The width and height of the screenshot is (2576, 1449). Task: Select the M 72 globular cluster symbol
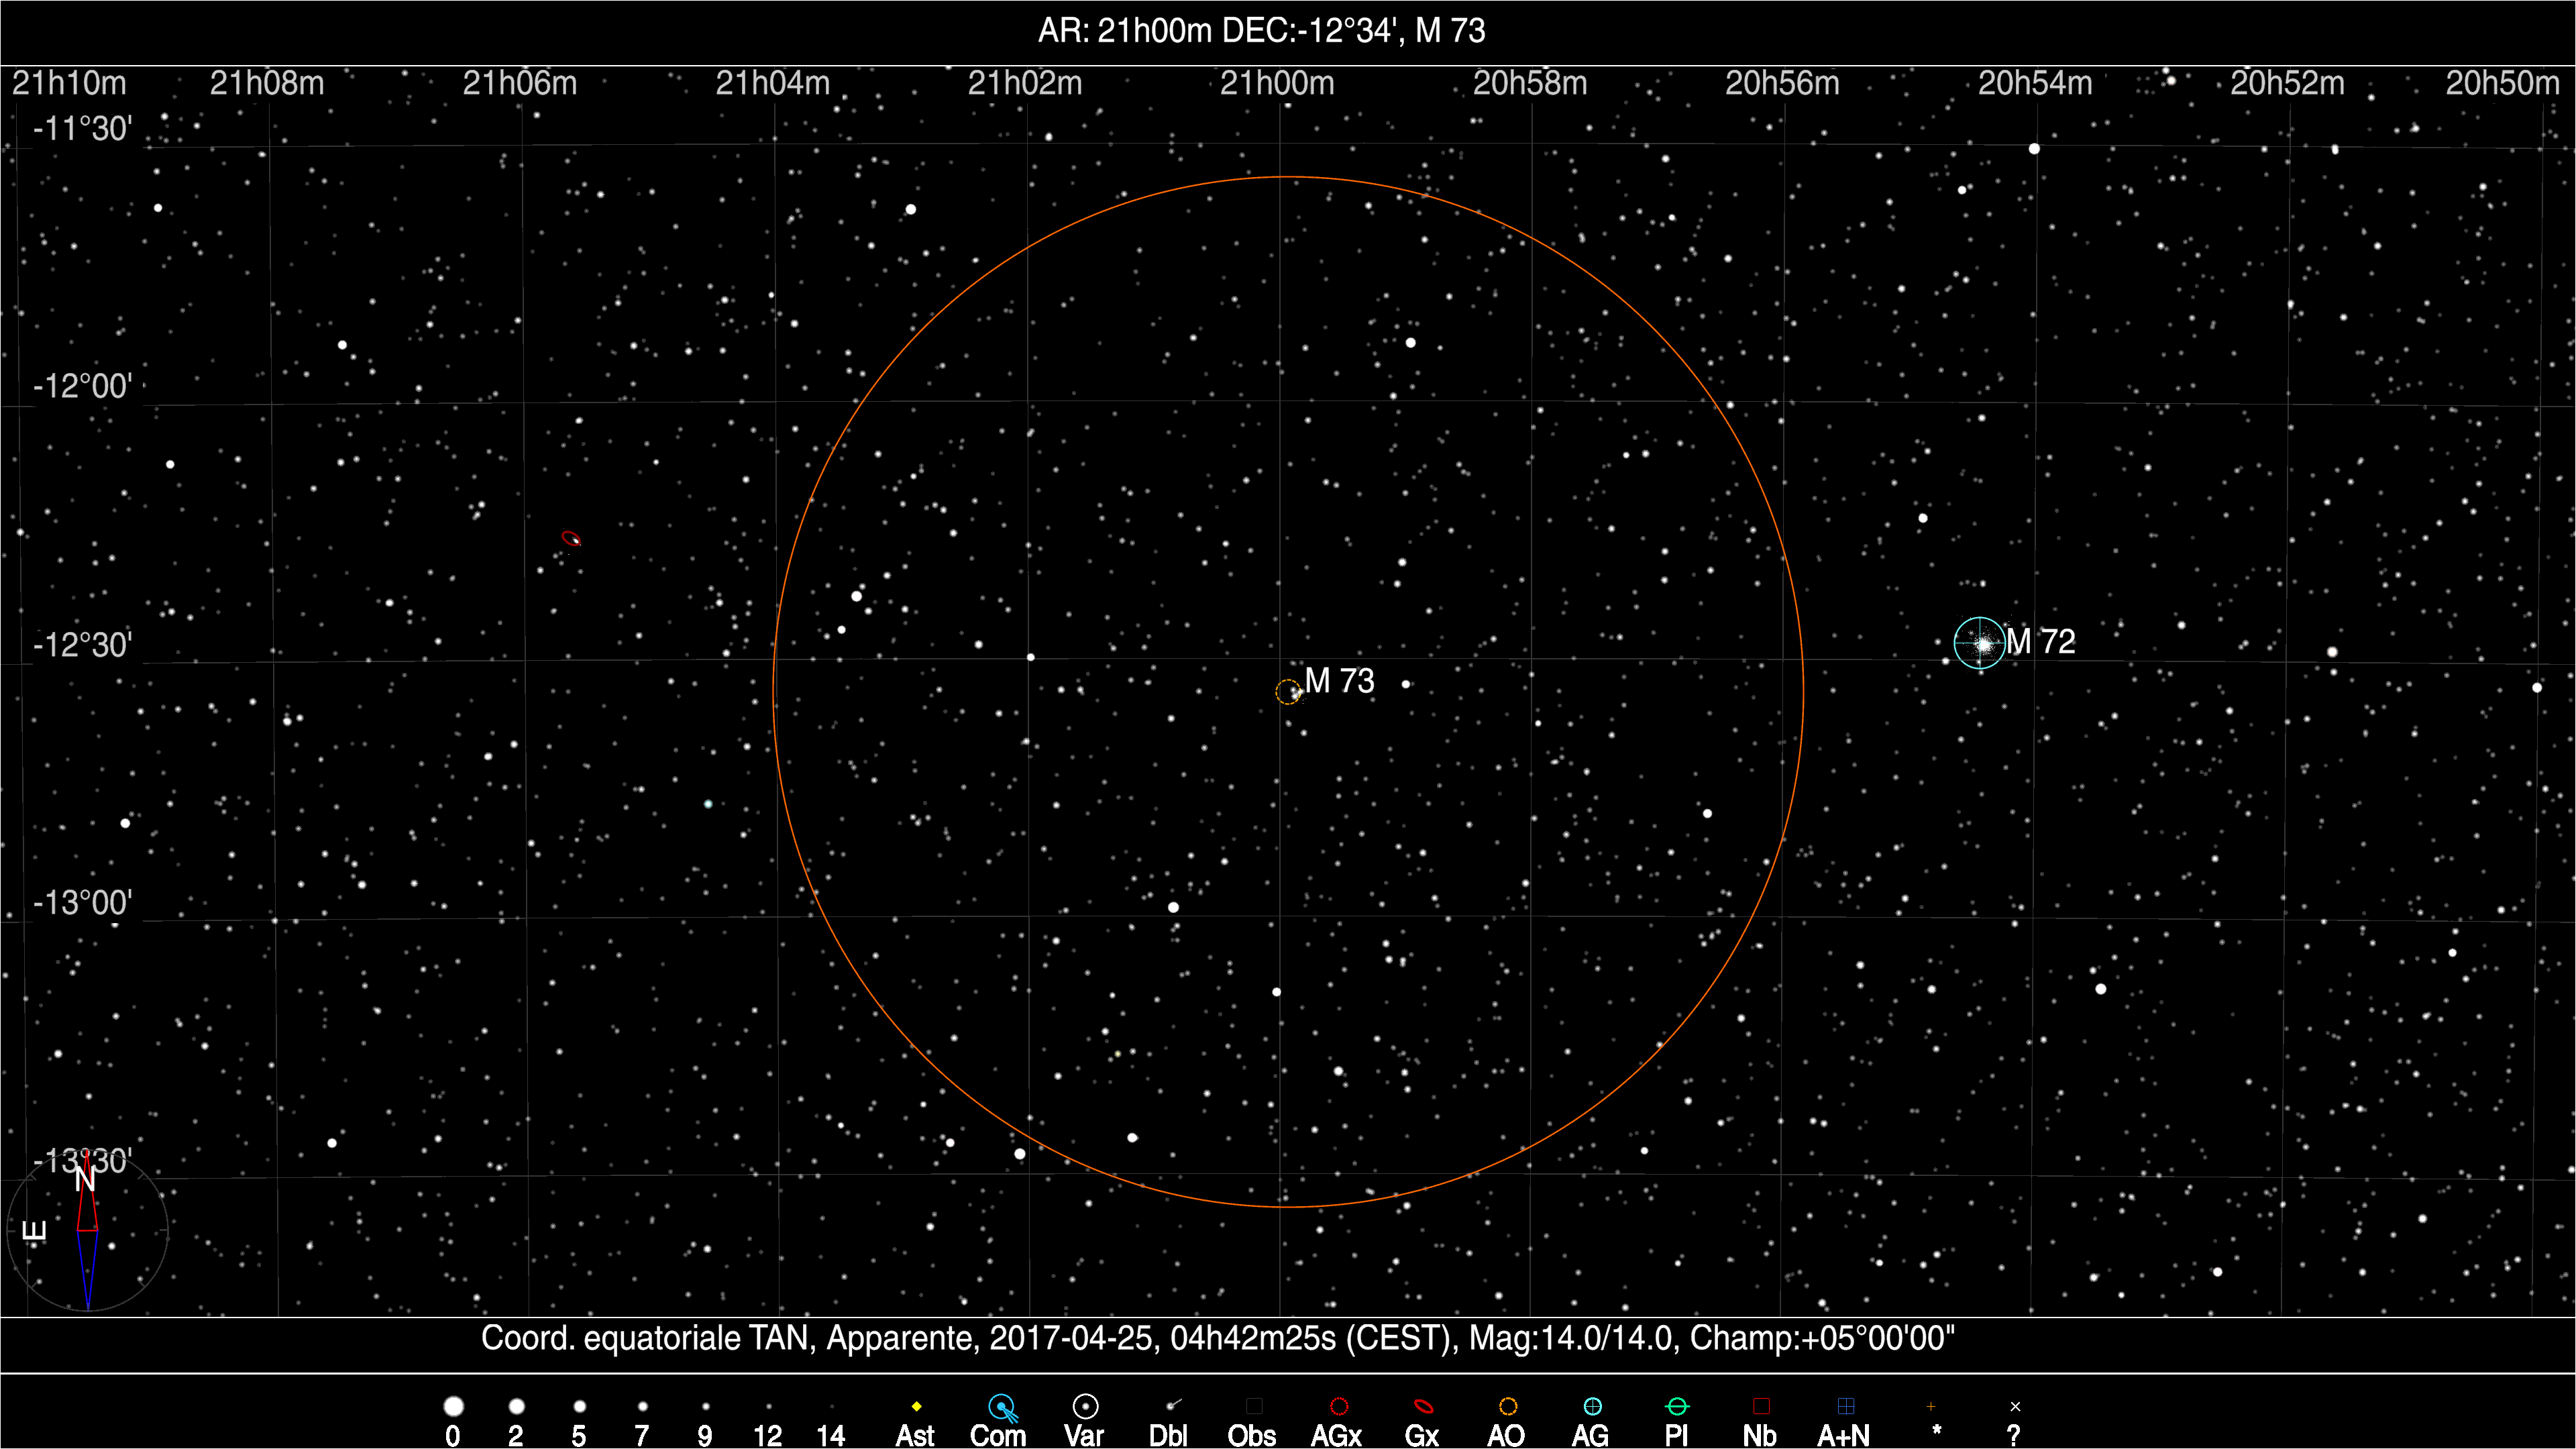[1980, 643]
